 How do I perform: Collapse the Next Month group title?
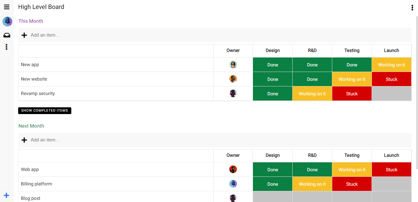coord(31,126)
